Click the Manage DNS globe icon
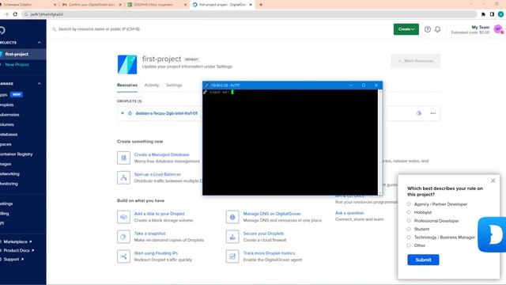Viewport: 506px width, 285px height. (x=232, y=217)
